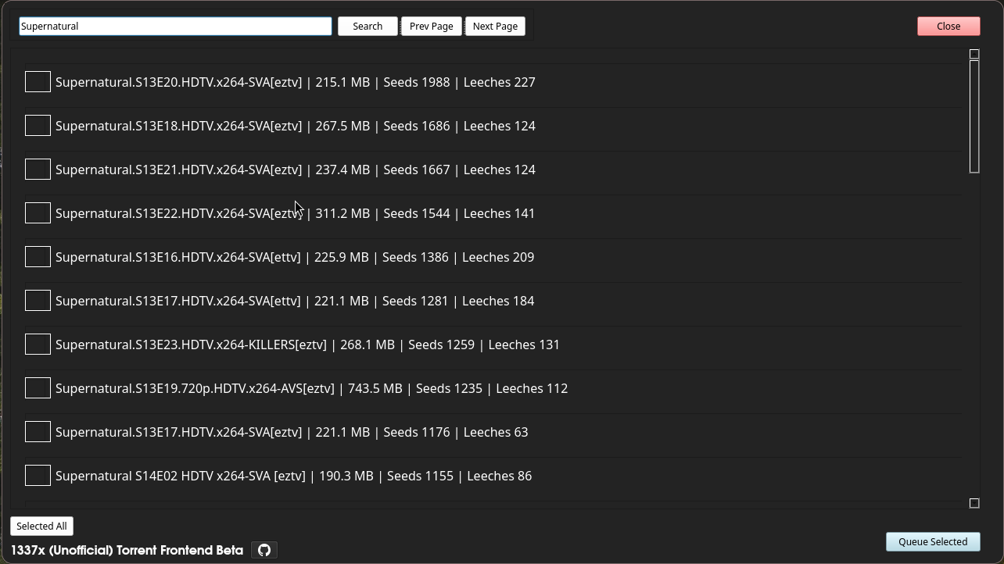1004x564 pixels.
Task: Click the S13E23 KILLERS 268.1 MB row text
Action: coord(307,344)
